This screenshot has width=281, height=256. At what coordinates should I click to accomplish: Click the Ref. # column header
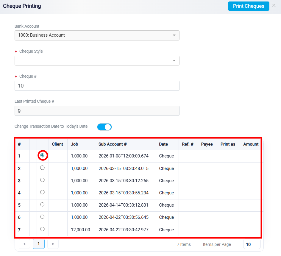pos(188,144)
